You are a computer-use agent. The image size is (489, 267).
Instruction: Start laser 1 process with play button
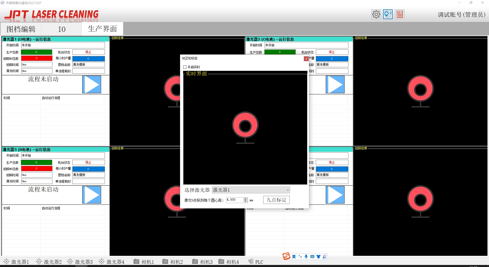point(92,84)
